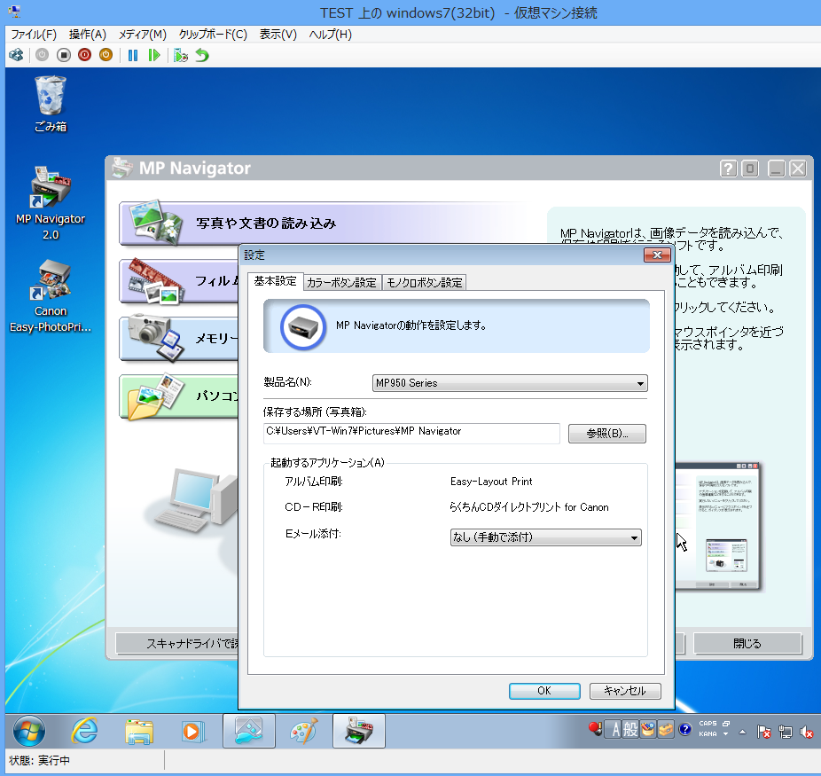Open Internet Explorer from the taskbar

[x=85, y=731]
